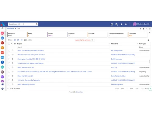Sort by the Task Type column
The width and height of the screenshot is (152, 114).
pyautogui.click(x=142, y=44)
